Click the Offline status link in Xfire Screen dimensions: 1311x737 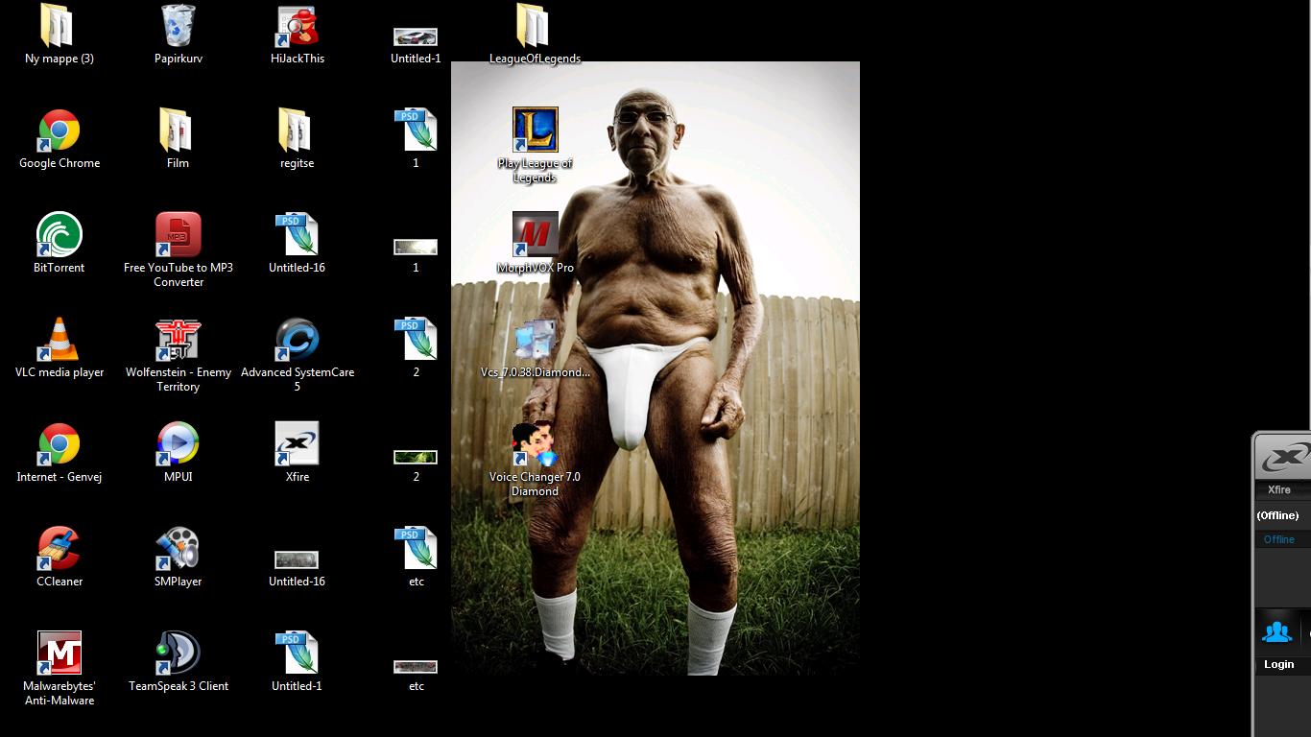(1278, 539)
